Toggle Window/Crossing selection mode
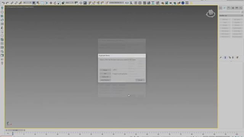 (x=47, y=3)
